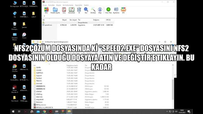The image size is (203, 114).
Task: Open Denetim Masası desktop icon
Action: [15, 37]
